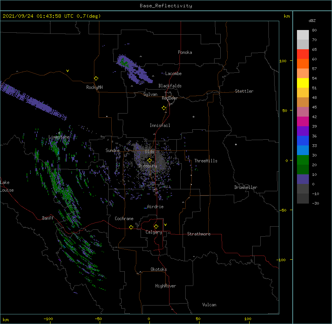
Task: Click the Okotoks town label
Action: tap(159, 269)
